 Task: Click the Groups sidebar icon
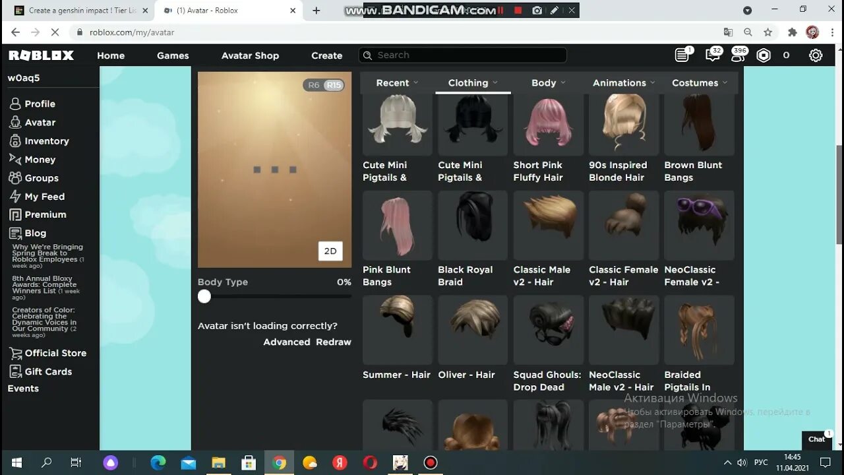coord(15,177)
